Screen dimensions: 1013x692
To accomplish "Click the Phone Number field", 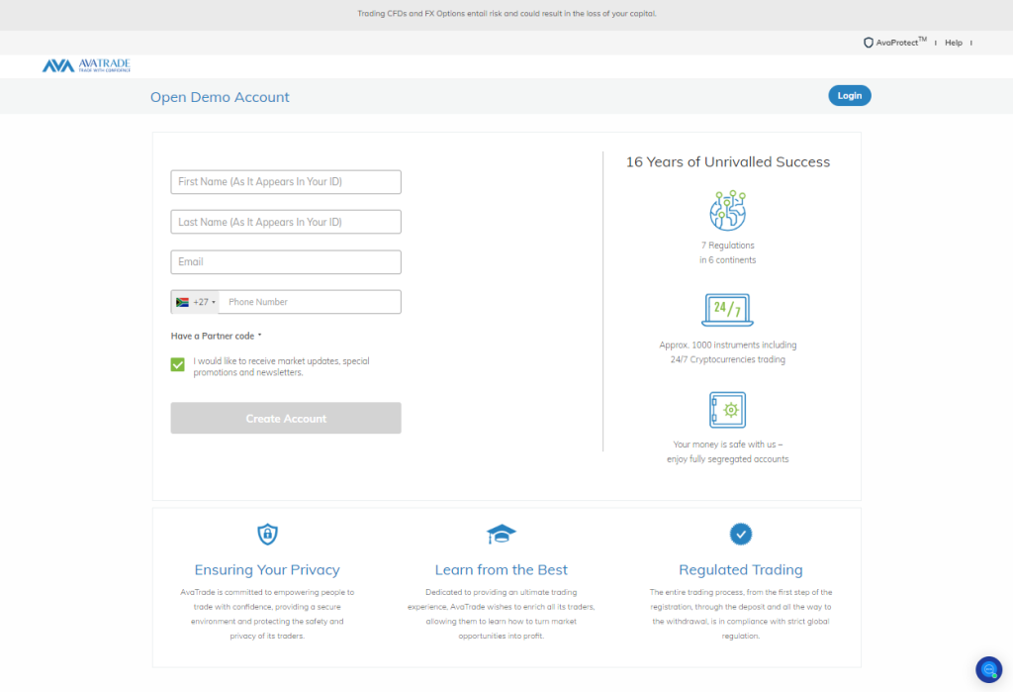I will [x=311, y=302].
